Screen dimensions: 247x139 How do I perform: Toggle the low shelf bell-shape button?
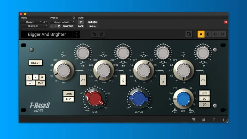pos(83,80)
